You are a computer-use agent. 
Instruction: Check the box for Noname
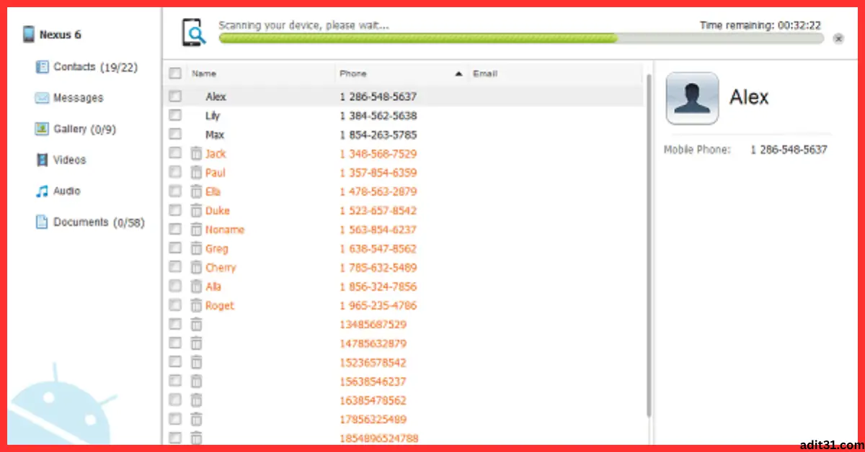point(174,230)
